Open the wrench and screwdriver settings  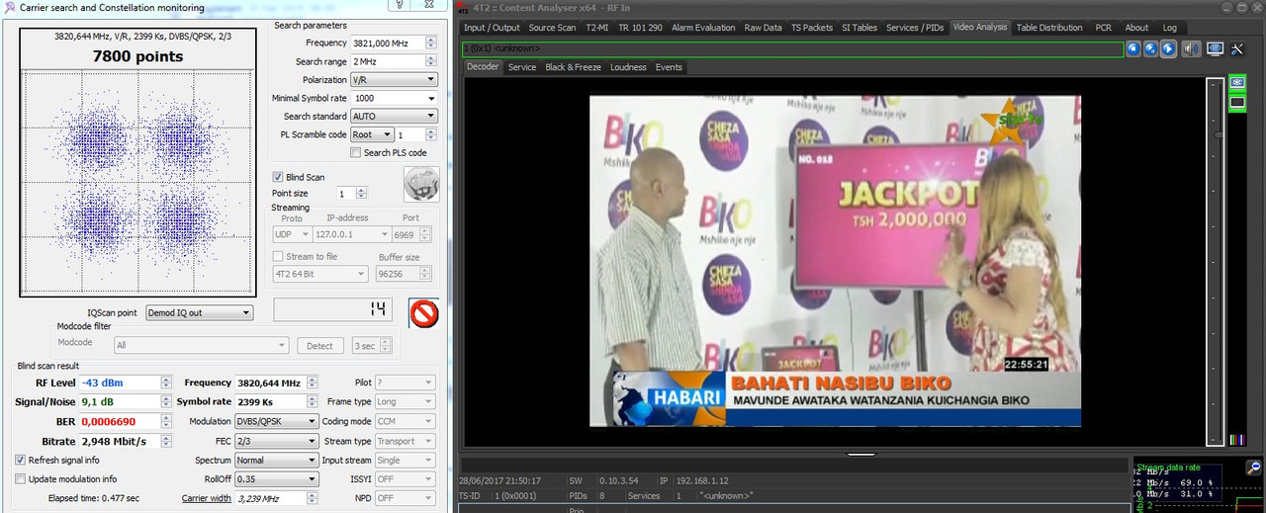[1236, 48]
